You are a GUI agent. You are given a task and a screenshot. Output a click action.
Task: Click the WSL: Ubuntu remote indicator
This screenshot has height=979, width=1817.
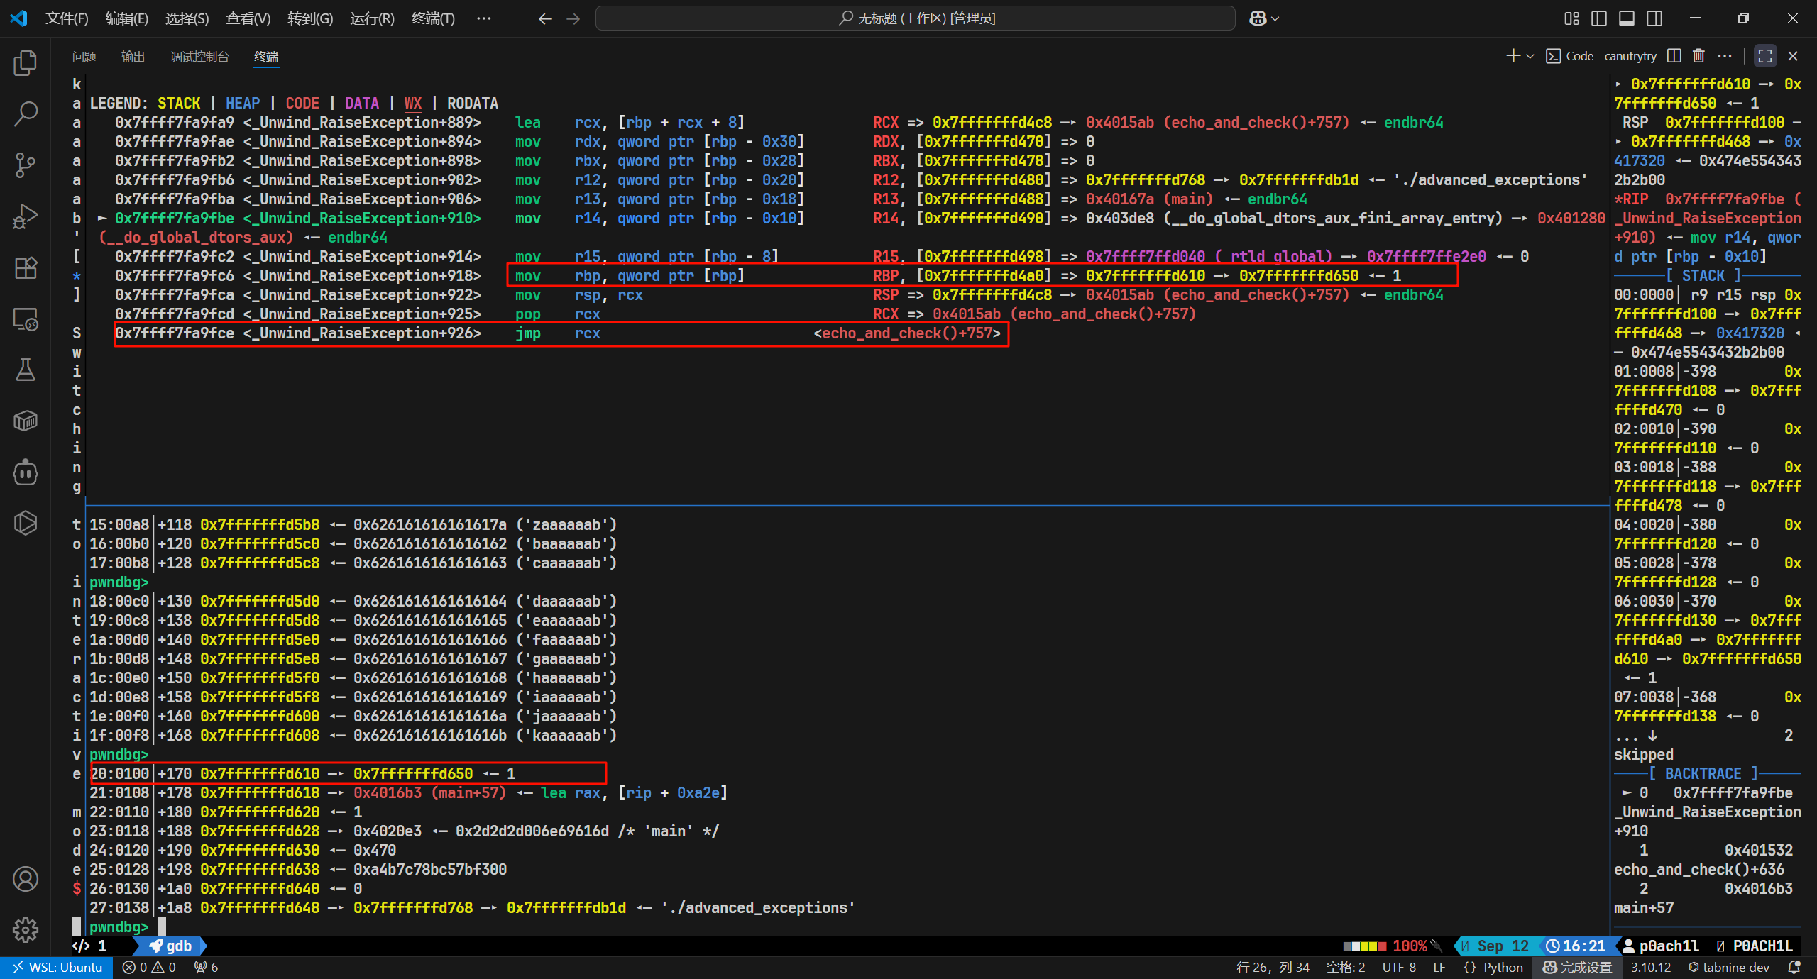[57, 967]
